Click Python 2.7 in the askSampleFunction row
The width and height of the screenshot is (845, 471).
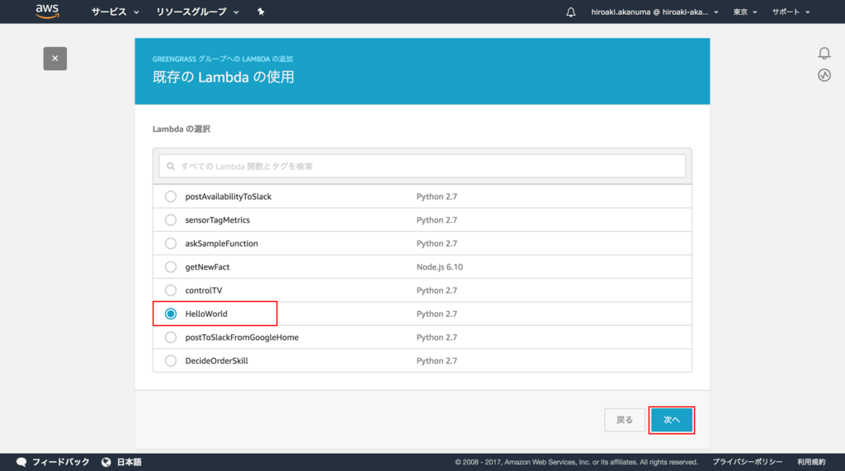[x=437, y=243]
